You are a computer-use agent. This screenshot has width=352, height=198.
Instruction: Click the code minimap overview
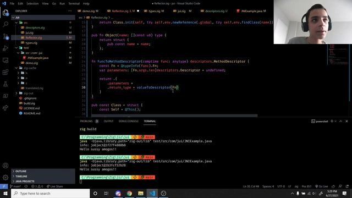tap(338, 55)
